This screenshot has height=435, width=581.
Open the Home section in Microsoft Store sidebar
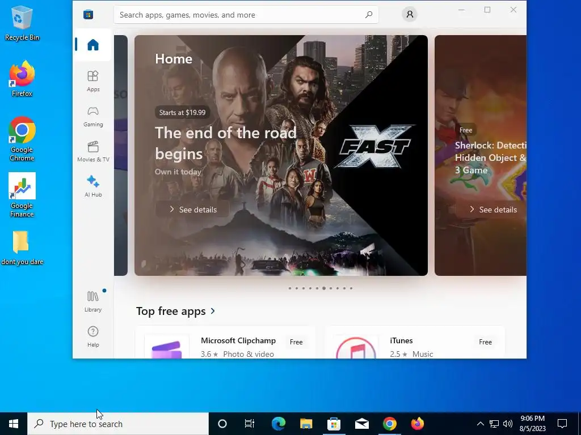point(92,45)
